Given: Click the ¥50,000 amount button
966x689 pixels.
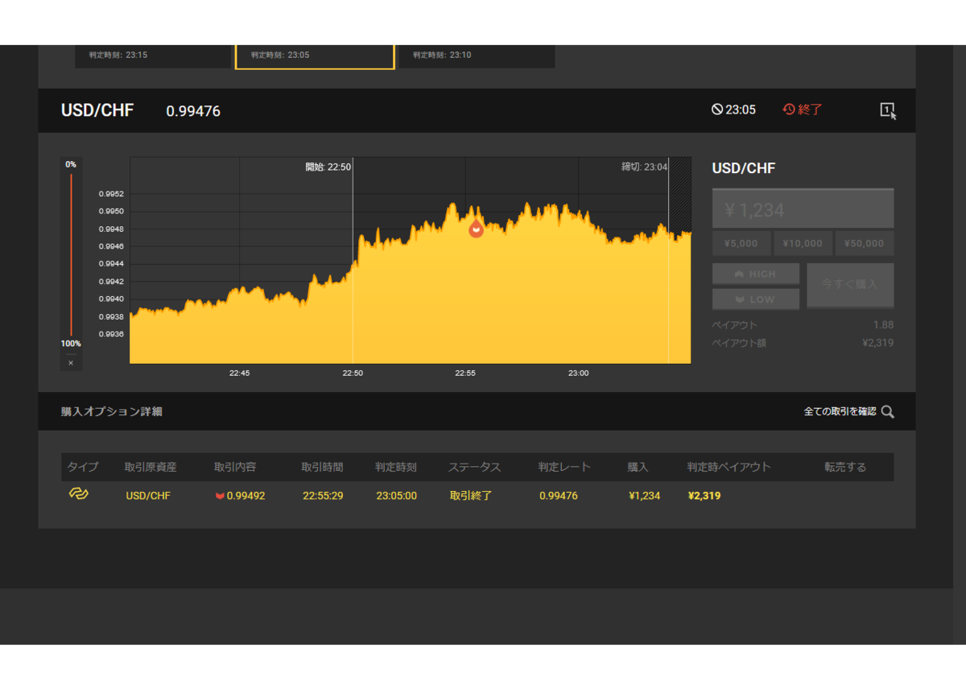Looking at the screenshot, I should click(x=865, y=243).
